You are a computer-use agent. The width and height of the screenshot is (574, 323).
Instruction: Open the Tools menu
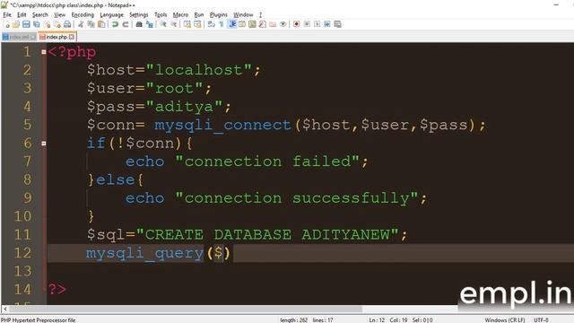(161, 14)
